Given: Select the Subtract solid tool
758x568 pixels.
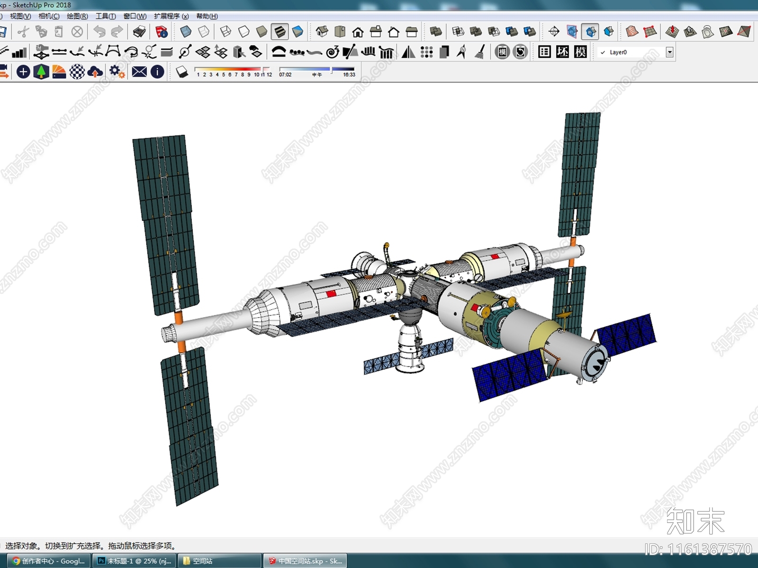Looking at the screenshot, I should (x=494, y=32).
